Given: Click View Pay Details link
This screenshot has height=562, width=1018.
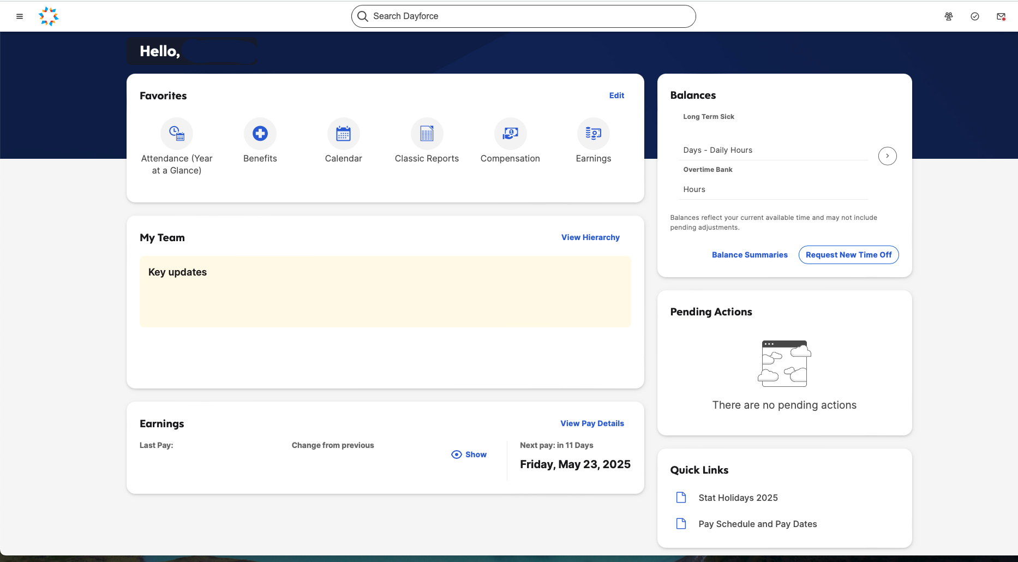Looking at the screenshot, I should point(592,423).
